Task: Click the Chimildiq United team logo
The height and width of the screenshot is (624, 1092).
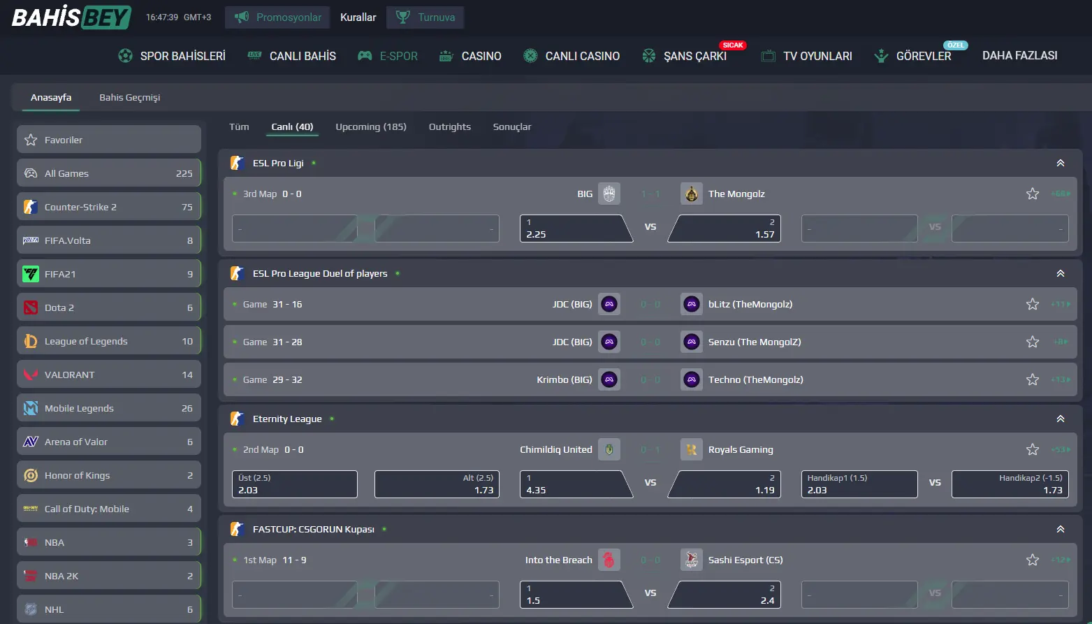Action: point(609,450)
